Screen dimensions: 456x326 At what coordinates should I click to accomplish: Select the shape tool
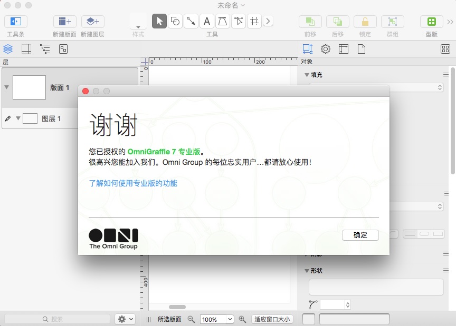point(175,21)
